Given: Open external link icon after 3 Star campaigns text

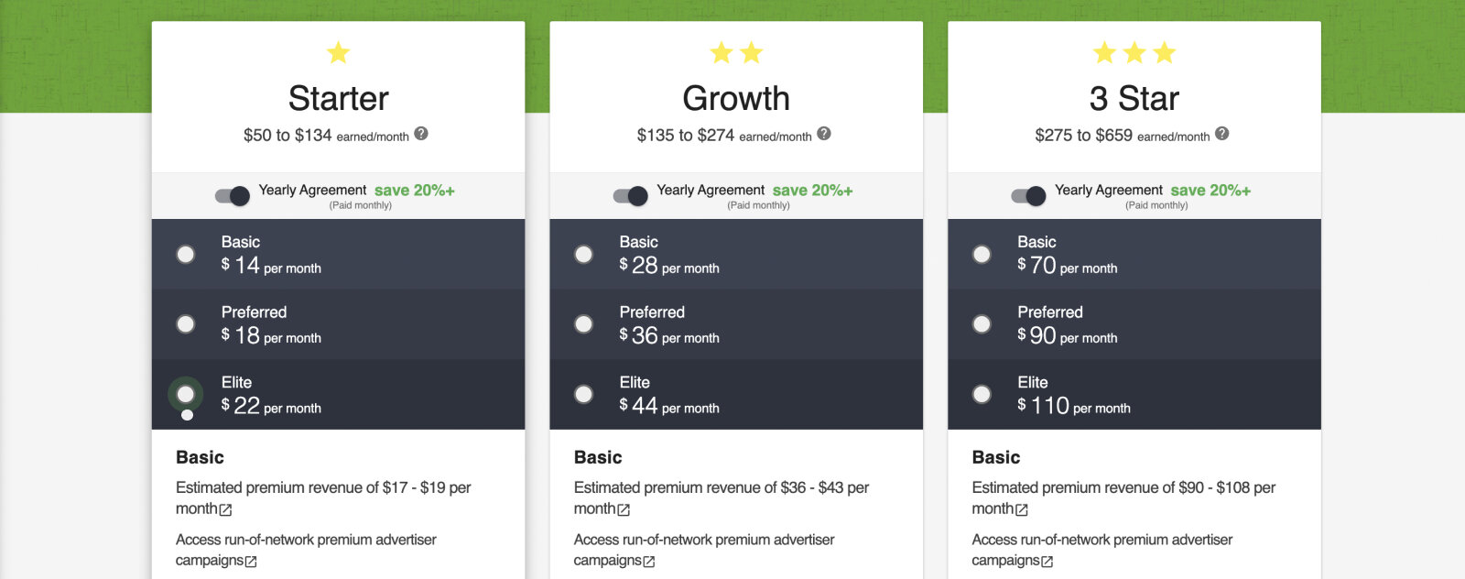Looking at the screenshot, I should [1047, 562].
